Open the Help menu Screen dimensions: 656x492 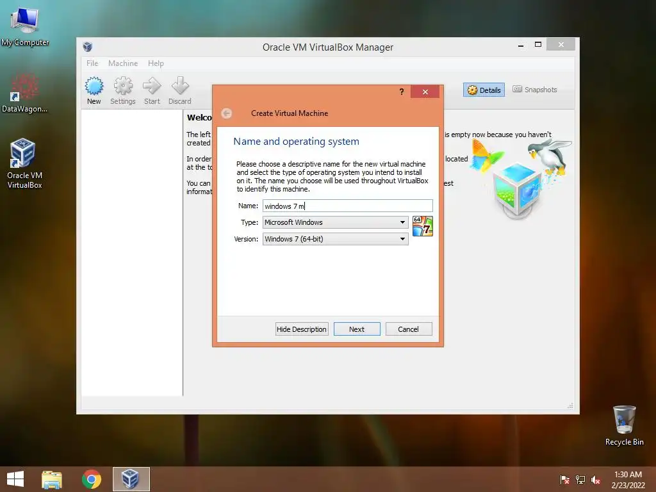tap(156, 63)
